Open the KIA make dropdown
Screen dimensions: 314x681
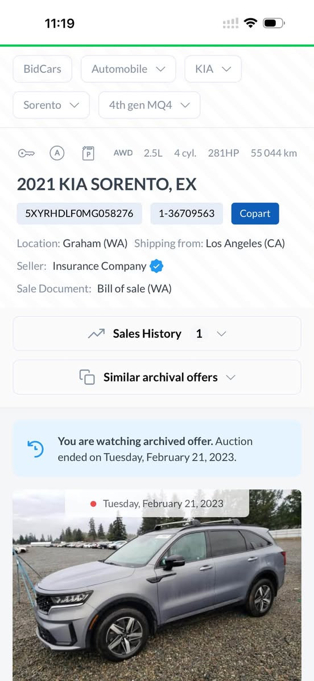213,69
